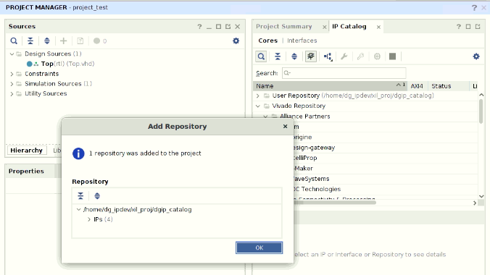Switch to Project Summary tab
Image resolution: width=490 pixels, height=275 pixels.
coord(283,27)
